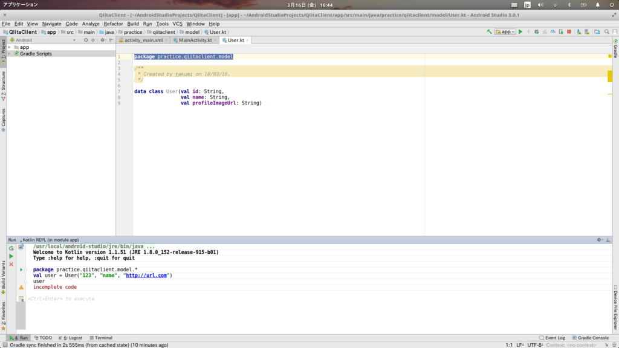This screenshot has height=348, width=619.
Task: Stop the running process red square
Action: [569, 31]
